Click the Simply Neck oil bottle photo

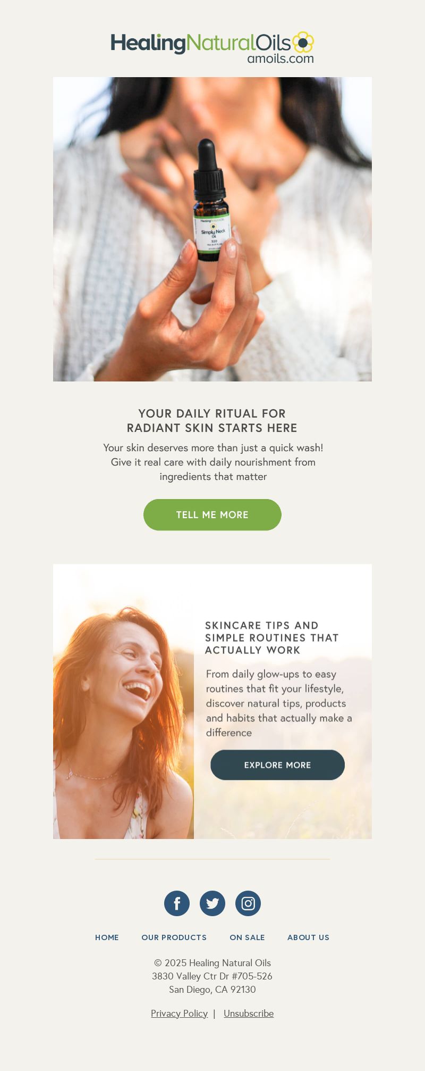212,229
